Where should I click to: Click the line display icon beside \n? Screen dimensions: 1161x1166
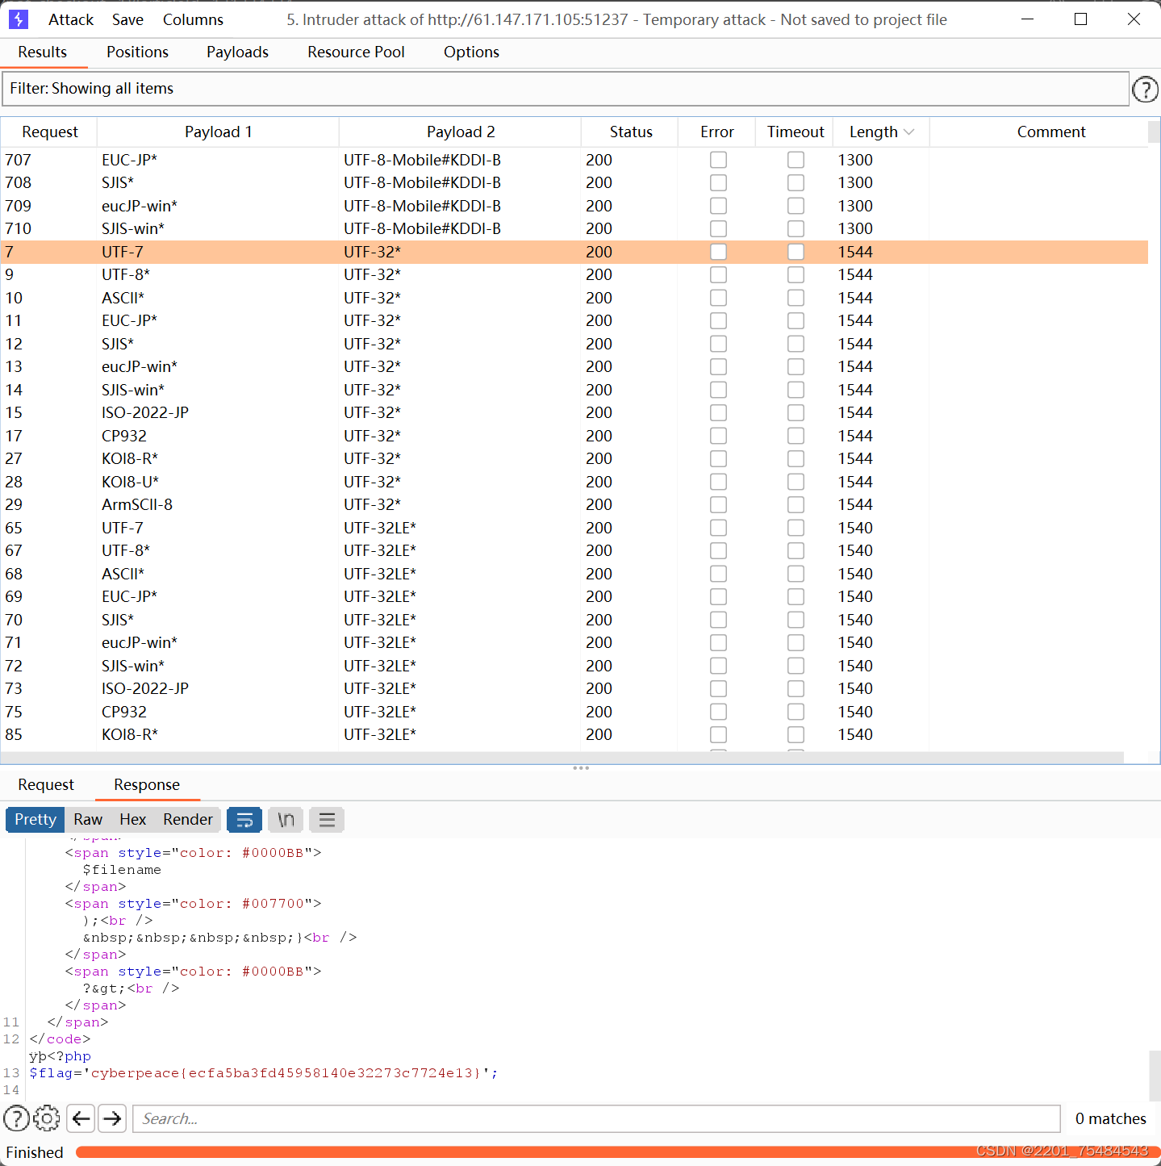[326, 819]
